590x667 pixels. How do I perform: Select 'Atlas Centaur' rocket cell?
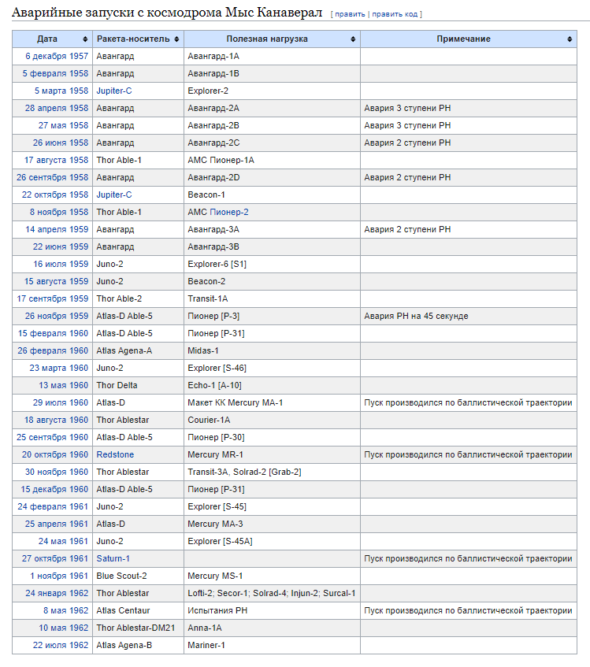(139, 611)
